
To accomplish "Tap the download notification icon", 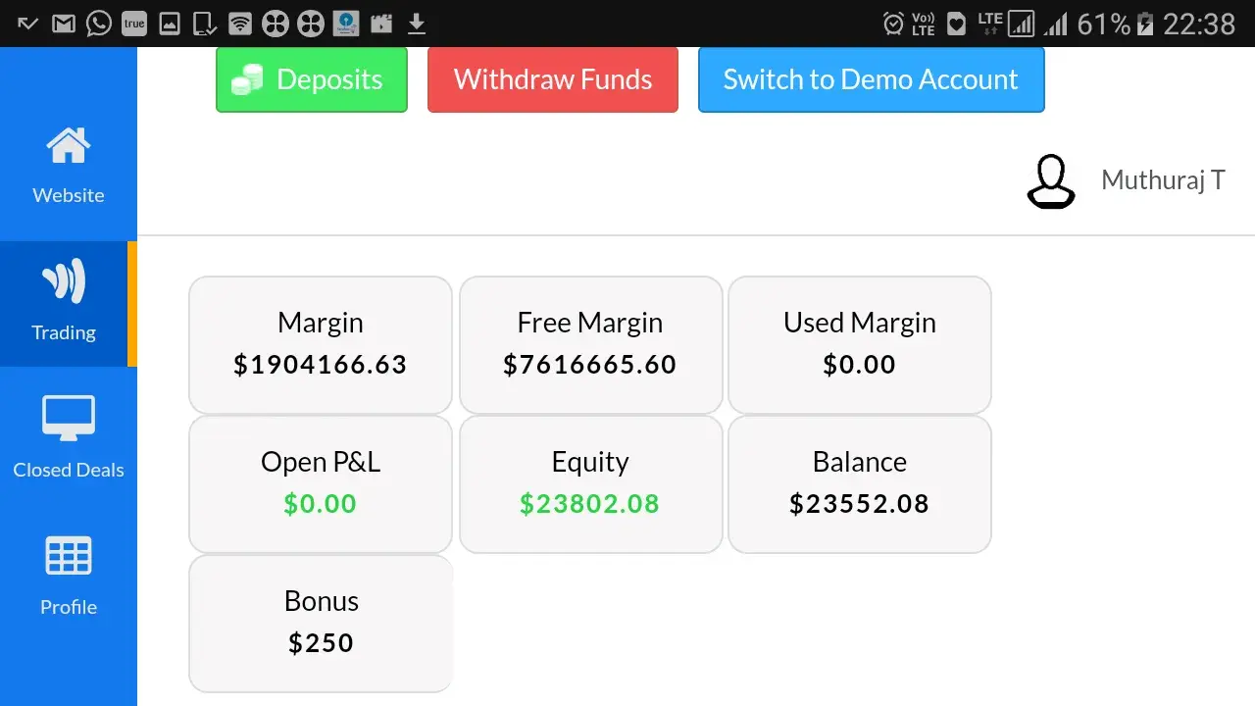I will coord(417,23).
